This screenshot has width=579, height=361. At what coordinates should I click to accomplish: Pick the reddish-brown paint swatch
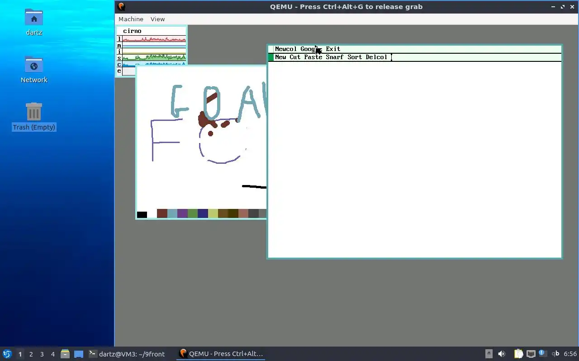point(162,214)
